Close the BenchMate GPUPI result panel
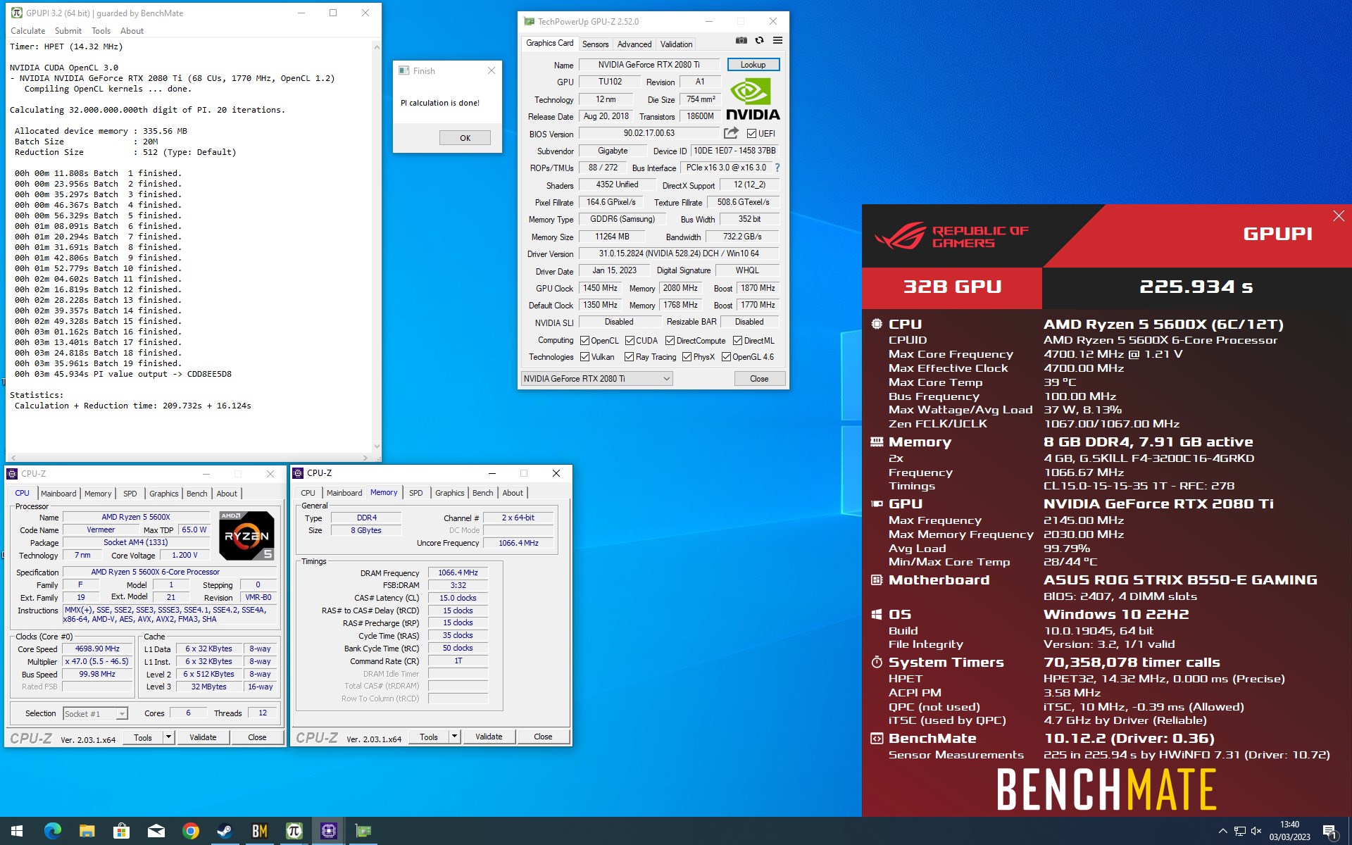 [1339, 216]
